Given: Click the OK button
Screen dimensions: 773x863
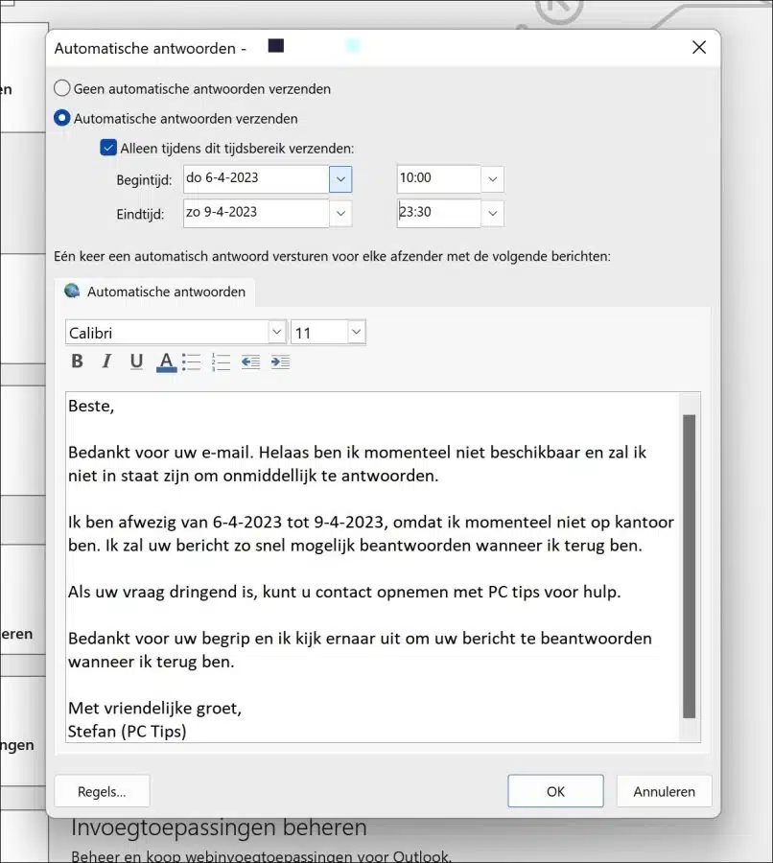Looking at the screenshot, I should coord(555,791).
